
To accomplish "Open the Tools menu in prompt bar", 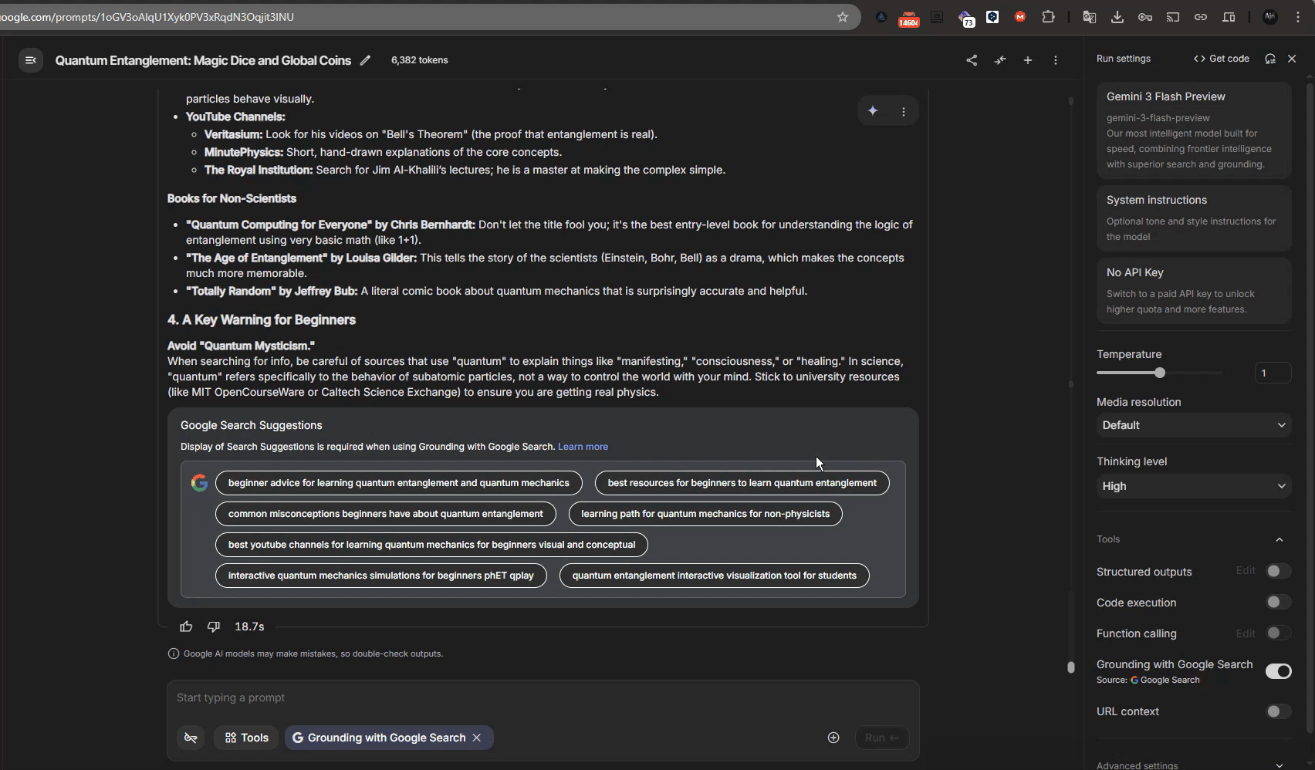I will point(246,738).
